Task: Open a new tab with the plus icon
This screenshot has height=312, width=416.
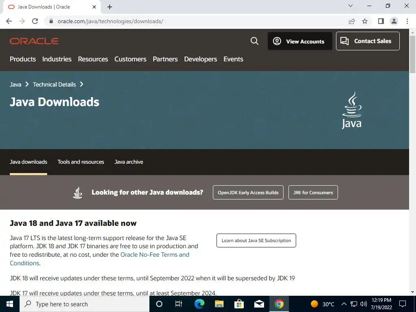Action: click(x=110, y=7)
